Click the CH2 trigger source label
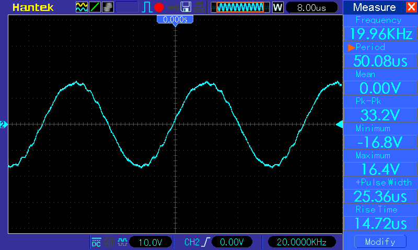Screen dimensions: 418x250 (192, 242)
